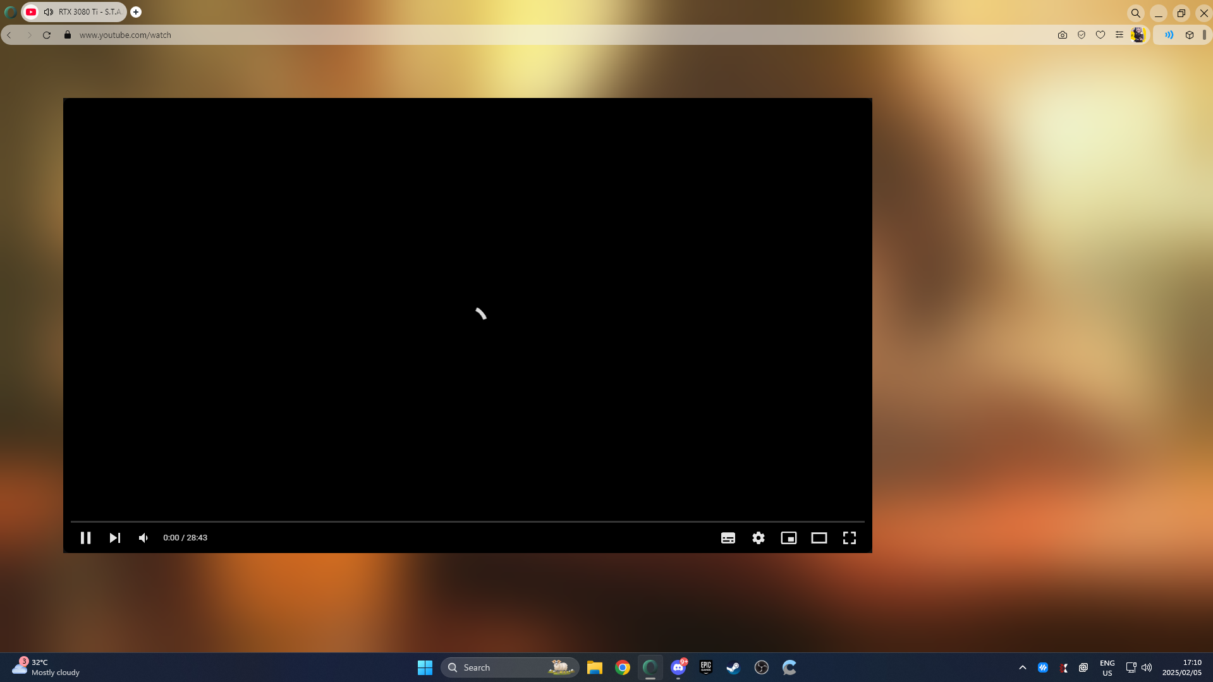Screen dimensions: 1213x682
Task: Minimize the browser window
Action: pyautogui.click(x=1159, y=13)
